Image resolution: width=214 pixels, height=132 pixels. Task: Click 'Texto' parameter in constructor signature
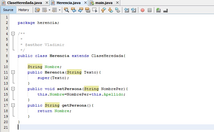pos(90,72)
